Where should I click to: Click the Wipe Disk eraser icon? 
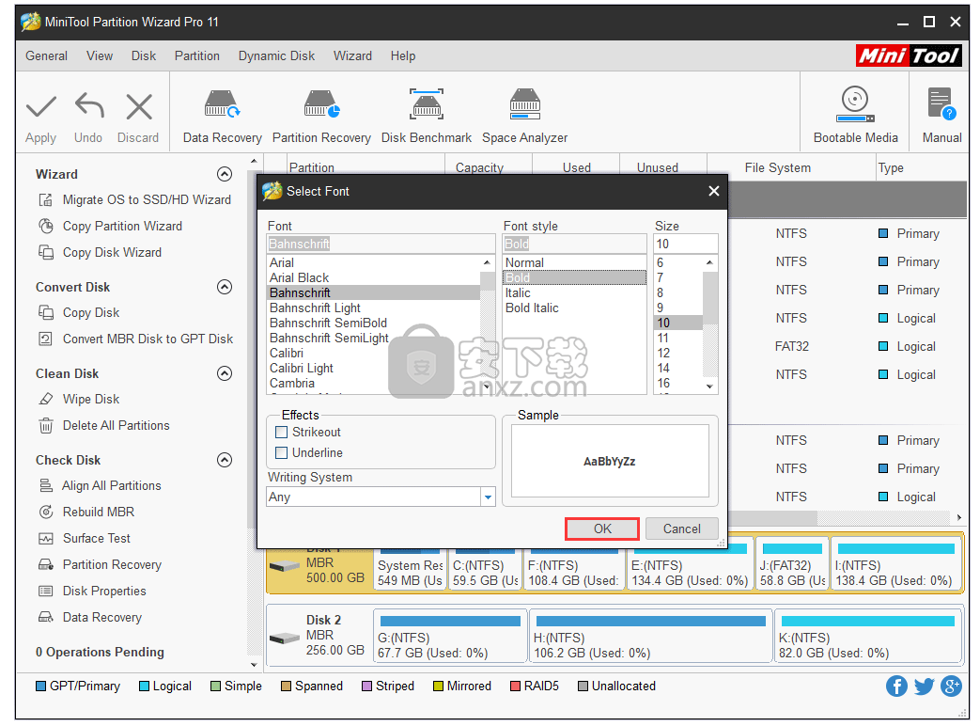46,399
